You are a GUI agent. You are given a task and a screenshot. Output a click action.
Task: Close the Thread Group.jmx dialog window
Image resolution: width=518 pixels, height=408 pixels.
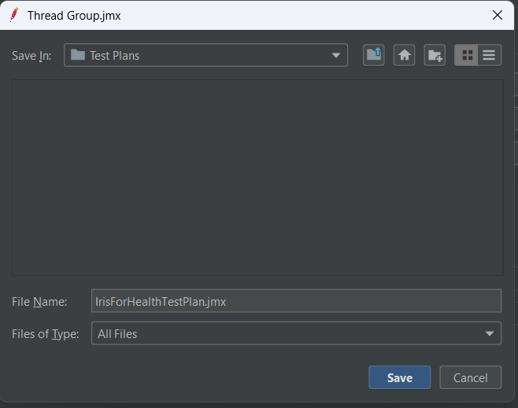pyautogui.click(x=497, y=15)
